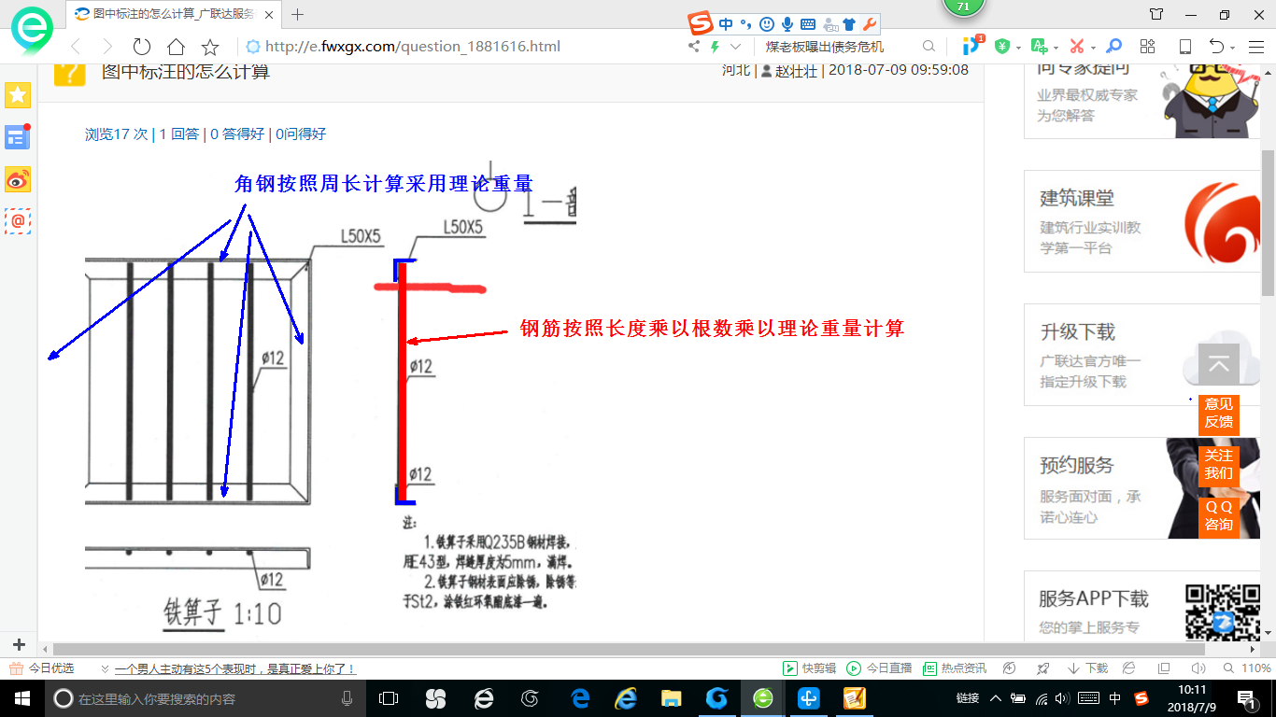Click the 关注我们 orange button

coord(1218,464)
